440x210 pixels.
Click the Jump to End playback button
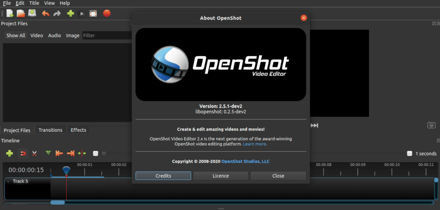(314, 125)
